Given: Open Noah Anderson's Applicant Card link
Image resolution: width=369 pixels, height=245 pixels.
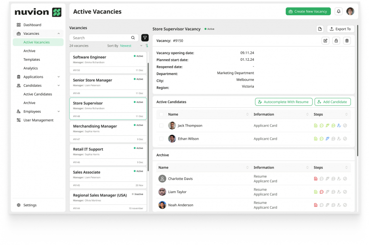Looking at the screenshot, I should point(265,207).
